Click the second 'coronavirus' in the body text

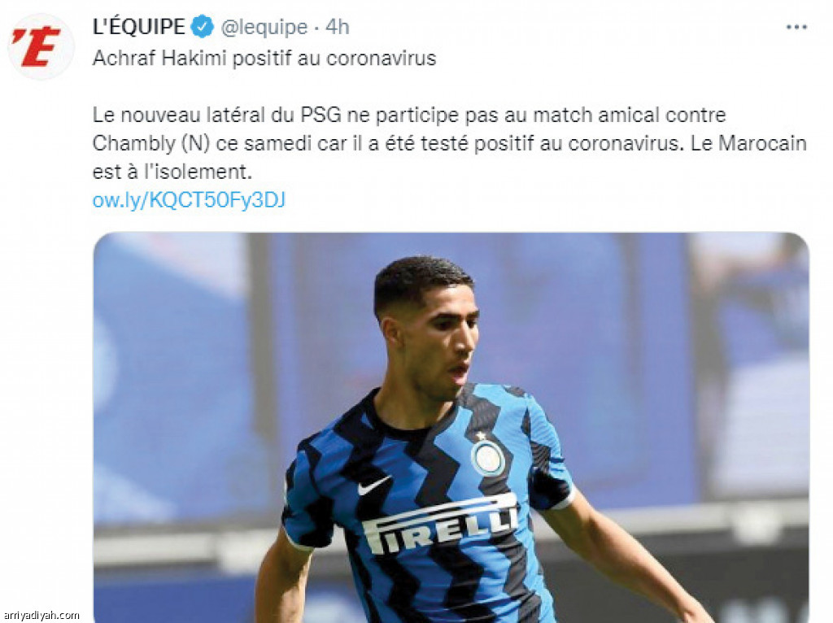pyautogui.click(x=624, y=144)
